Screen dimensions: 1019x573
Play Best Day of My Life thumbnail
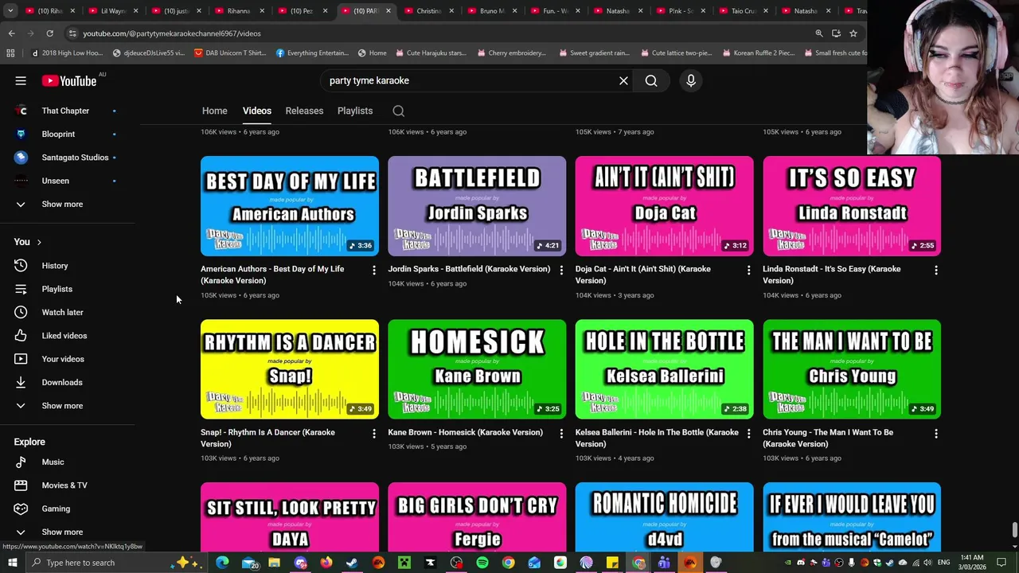(290, 206)
